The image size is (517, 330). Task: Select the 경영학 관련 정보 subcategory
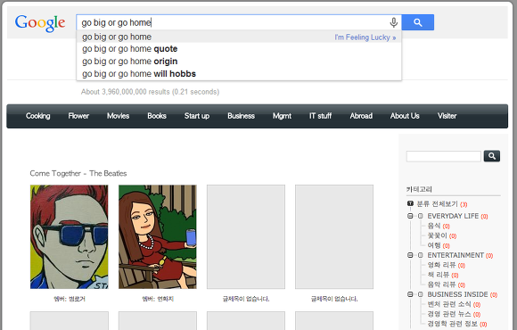(453, 324)
